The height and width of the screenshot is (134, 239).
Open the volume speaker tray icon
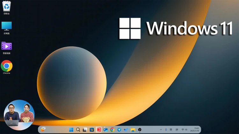[186, 130]
